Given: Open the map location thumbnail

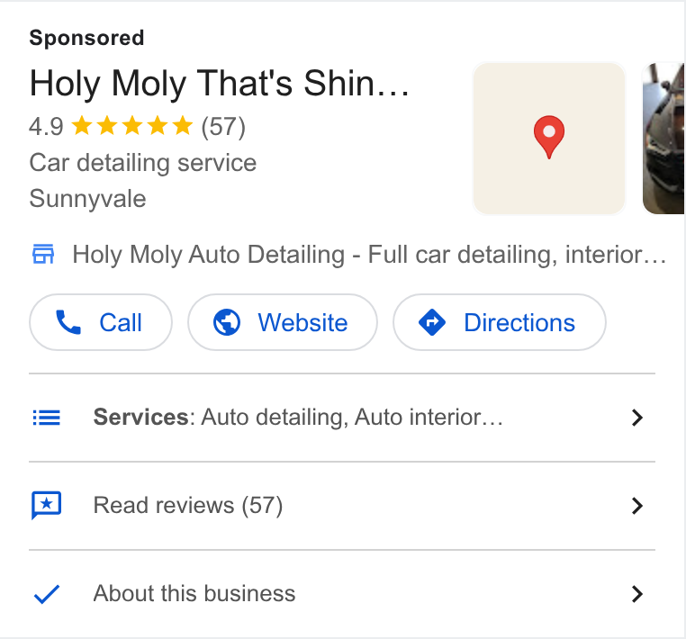Looking at the screenshot, I should [548, 139].
